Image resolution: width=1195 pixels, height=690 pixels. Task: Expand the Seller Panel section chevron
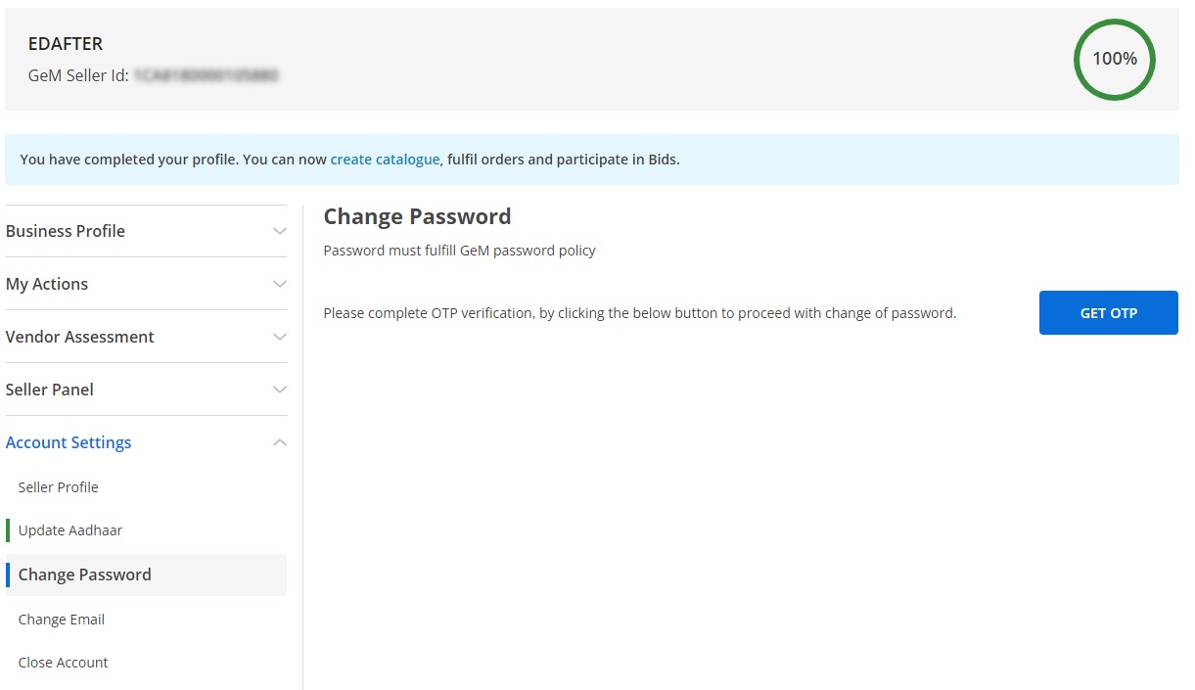click(281, 389)
